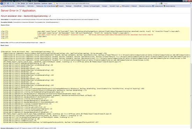Screen dimensions: 192x129
Task: Open the Betalinger bookmark
Action: point(68,6)
